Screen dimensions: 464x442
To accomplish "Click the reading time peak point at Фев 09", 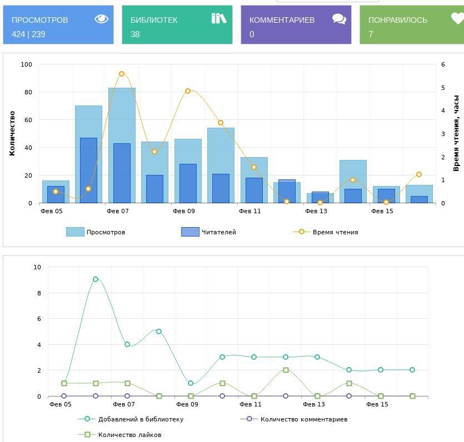I will (x=188, y=91).
